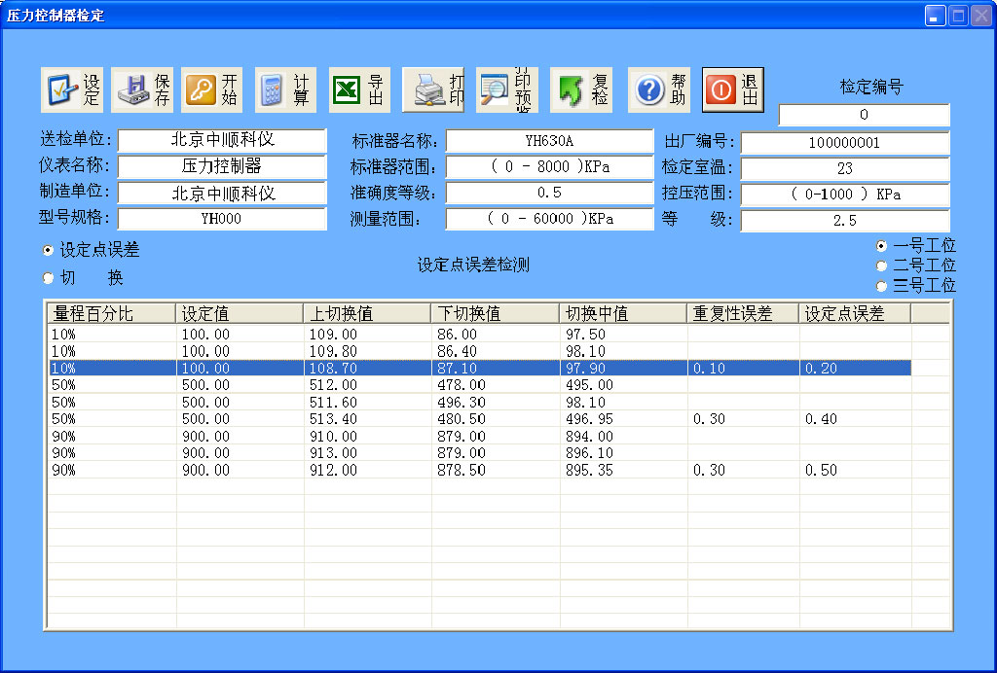Click the 控压范围 field

click(845, 195)
